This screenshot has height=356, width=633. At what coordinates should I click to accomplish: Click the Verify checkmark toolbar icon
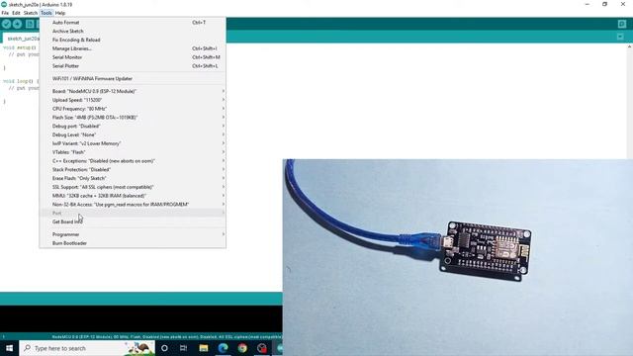pos(6,24)
